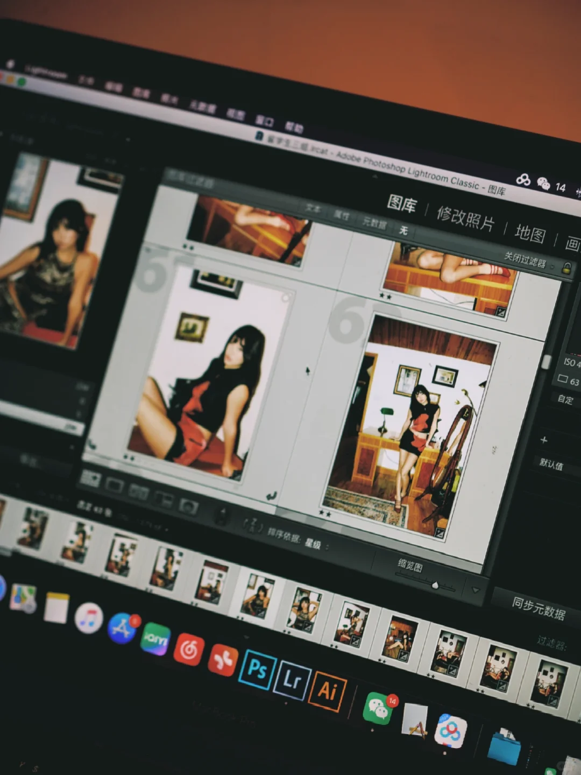
Task: Open Maps from the Dock
Action: click(x=22, y=598)
